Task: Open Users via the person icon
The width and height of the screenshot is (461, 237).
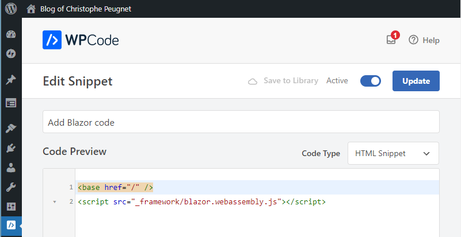Action: tap(11, 168)
